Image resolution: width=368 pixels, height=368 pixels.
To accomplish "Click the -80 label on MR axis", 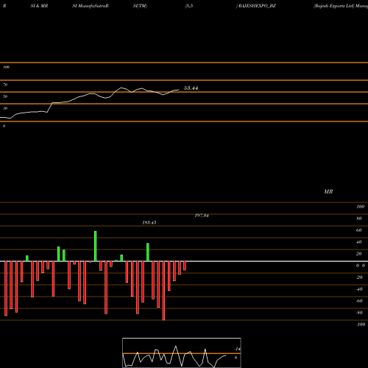I will 359,313.
